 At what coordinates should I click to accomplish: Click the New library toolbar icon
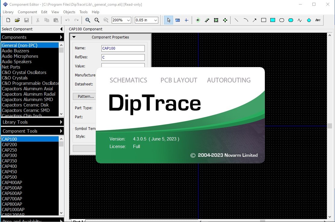(x=8, y=20)
